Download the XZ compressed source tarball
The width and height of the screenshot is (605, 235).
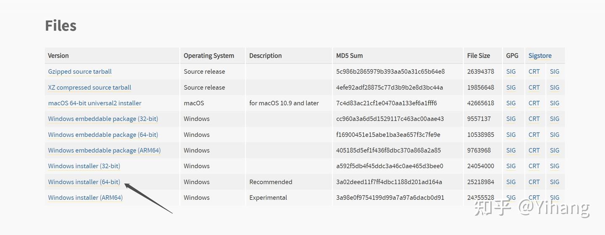89,88
